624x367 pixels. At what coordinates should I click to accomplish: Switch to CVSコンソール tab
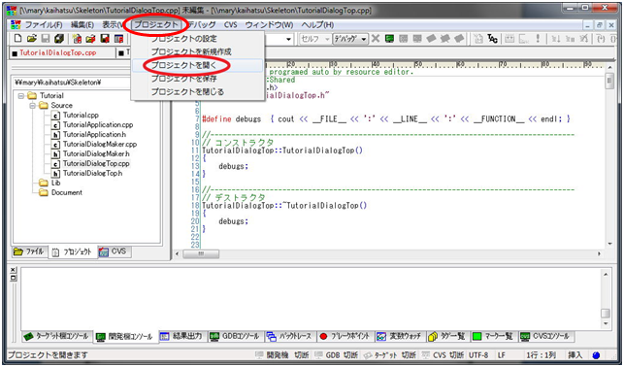coord(546,336)
